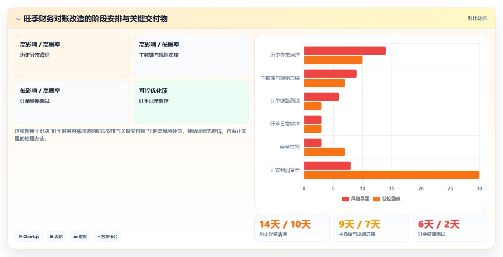The image size is (503, 257).
Task: Open the 6天 / 2天 stat card
Action: point(450,228)
